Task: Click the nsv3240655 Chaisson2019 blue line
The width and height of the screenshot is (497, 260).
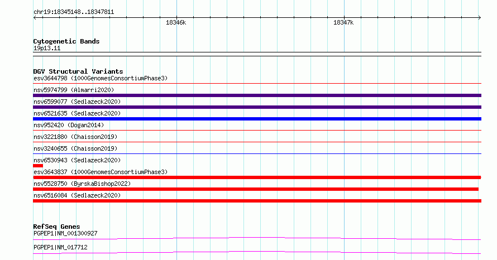Action: coord(257,154)
